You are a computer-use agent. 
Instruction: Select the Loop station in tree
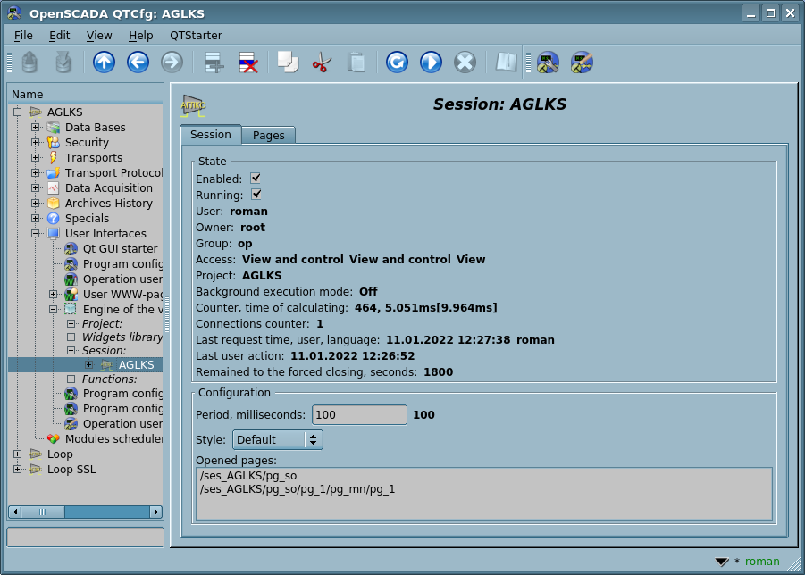[60, 454]
